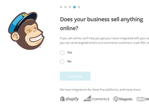This screenshot has height=107, width=149.
Task: Click the Magento wordmark text
Action: click(126, 99)
